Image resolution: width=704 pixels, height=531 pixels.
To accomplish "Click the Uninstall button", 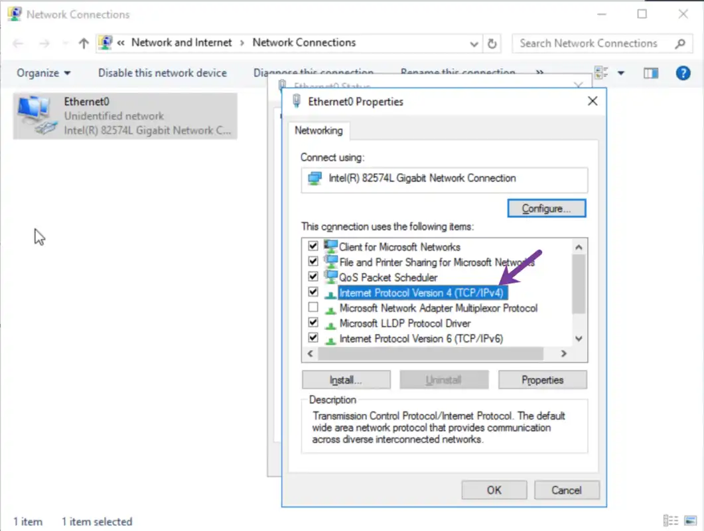I will 444,380.
